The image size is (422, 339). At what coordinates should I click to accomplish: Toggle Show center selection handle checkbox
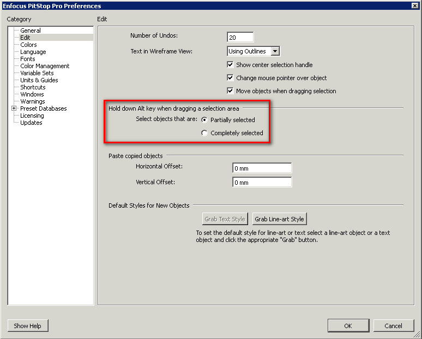tap(230, 64)
